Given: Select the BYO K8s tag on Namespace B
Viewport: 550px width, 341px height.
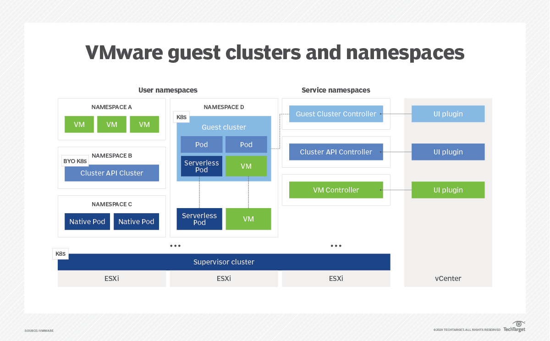Looking at the screenshot, I should (x=75, y=161).
